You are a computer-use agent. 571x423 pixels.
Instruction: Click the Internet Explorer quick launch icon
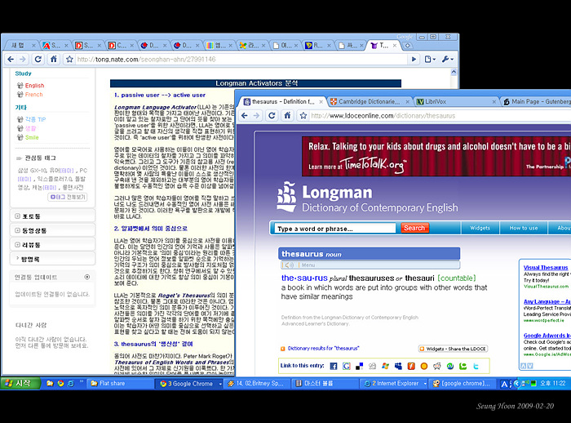[x=71, y=383]
